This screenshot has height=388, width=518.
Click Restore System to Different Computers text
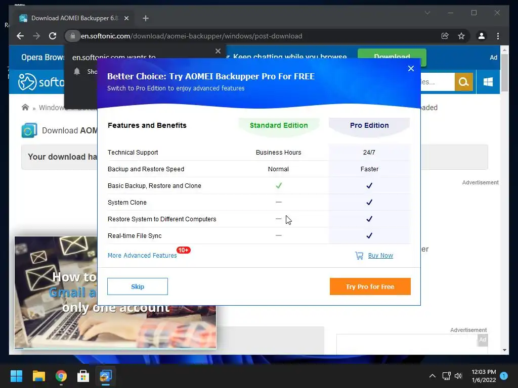162,219
